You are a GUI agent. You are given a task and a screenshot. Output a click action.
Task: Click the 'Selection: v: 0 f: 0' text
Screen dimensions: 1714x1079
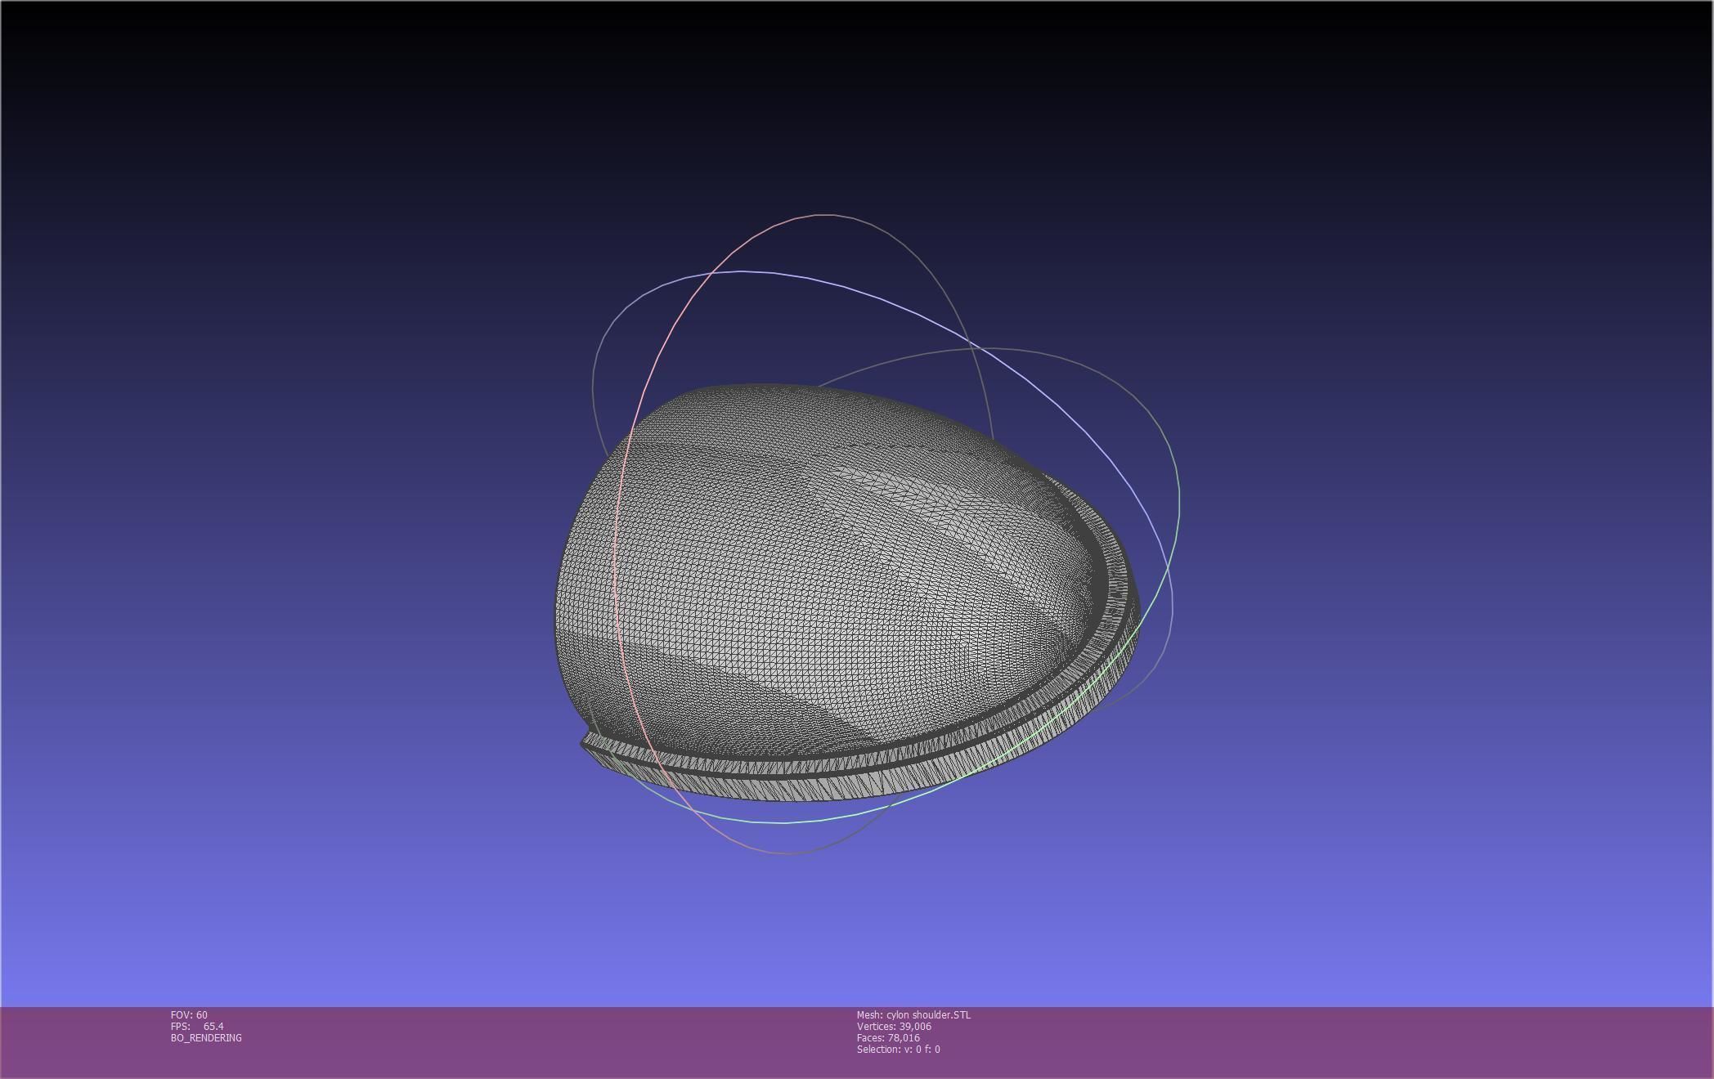[x=899, y=1050]
